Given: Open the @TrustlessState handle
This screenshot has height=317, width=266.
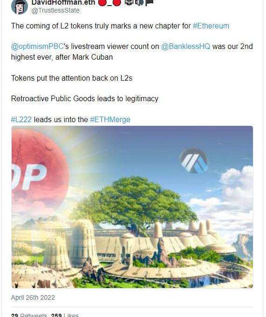Looking at the screenshot, I should coord(55,10).
